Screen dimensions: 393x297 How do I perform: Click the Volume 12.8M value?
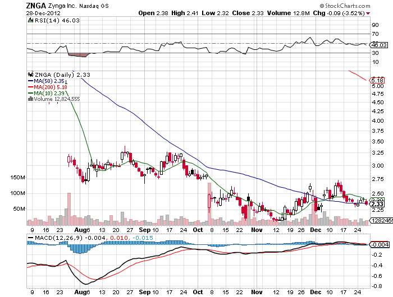tap(288, 13)
